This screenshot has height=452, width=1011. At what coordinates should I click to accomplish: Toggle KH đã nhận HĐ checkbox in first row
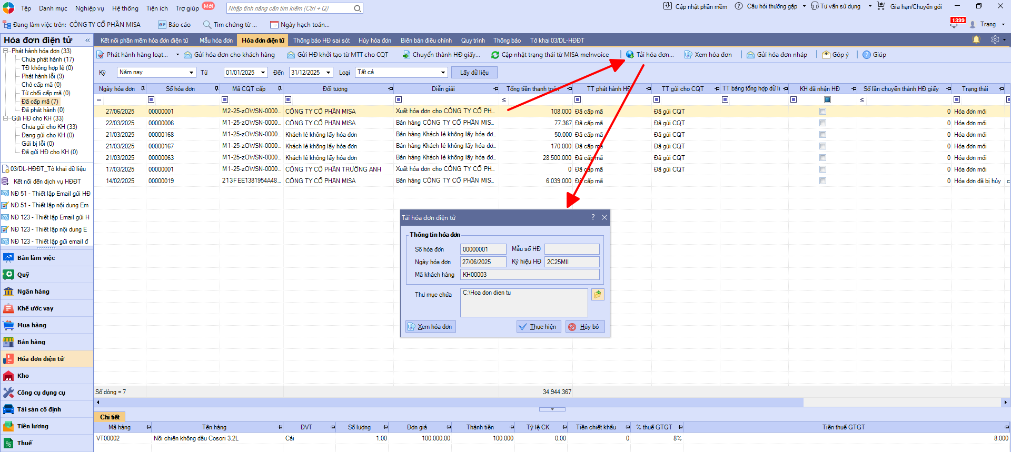pyautogui.click(x=822, y=112)
